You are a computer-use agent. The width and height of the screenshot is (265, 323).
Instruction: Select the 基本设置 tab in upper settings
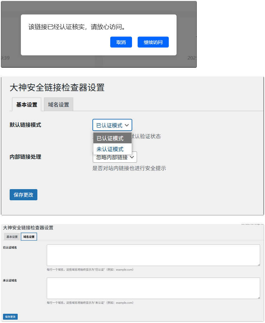(x=26, y=104)
